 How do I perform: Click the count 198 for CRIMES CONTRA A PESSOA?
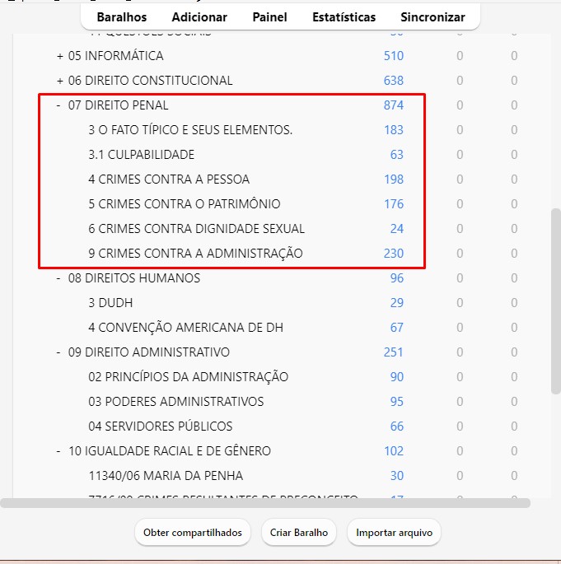click(x=394, y=179)
